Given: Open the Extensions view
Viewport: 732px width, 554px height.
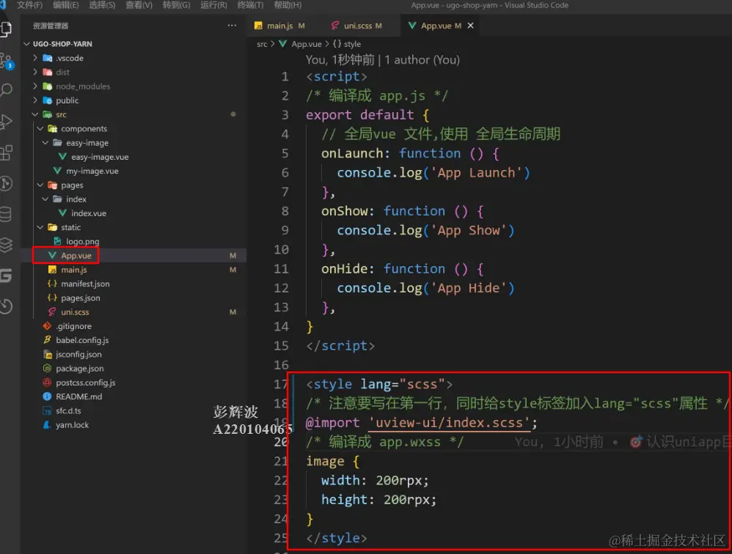Looking at the screenshot, I should tap(6, 152).
